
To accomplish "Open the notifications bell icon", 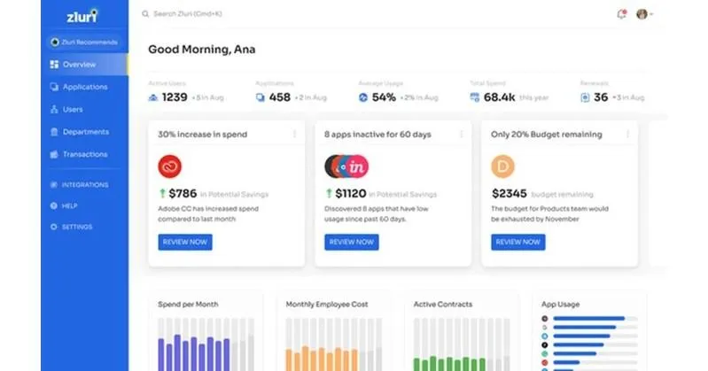I will (x=622, y=14).
